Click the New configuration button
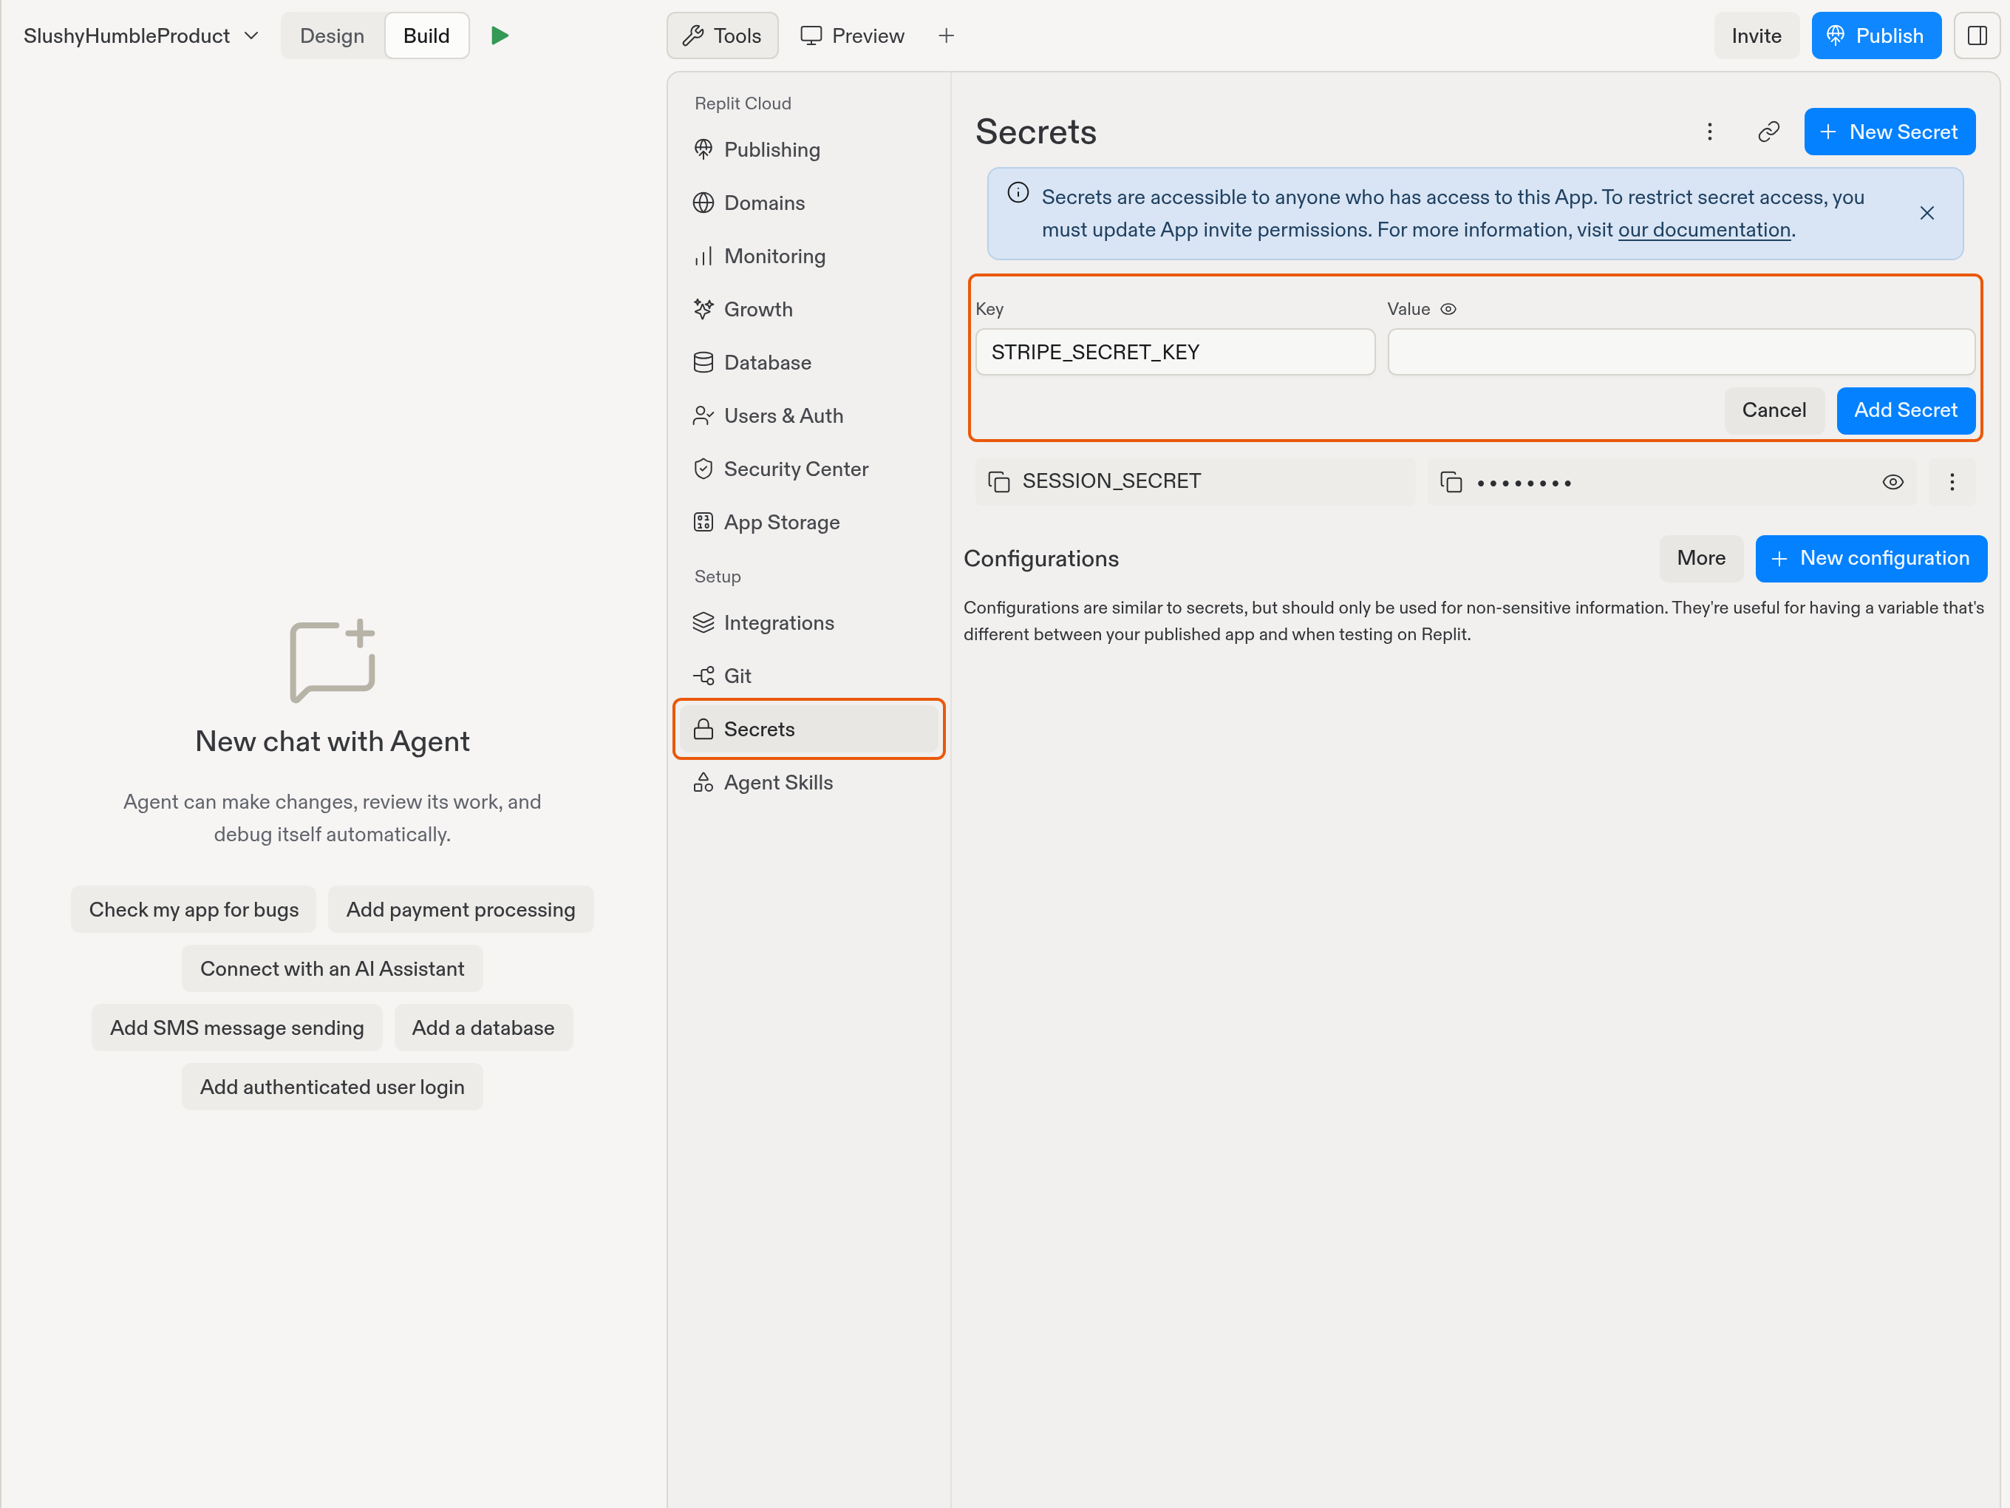The image size is (2010, 1508). tap(1871, 558)
